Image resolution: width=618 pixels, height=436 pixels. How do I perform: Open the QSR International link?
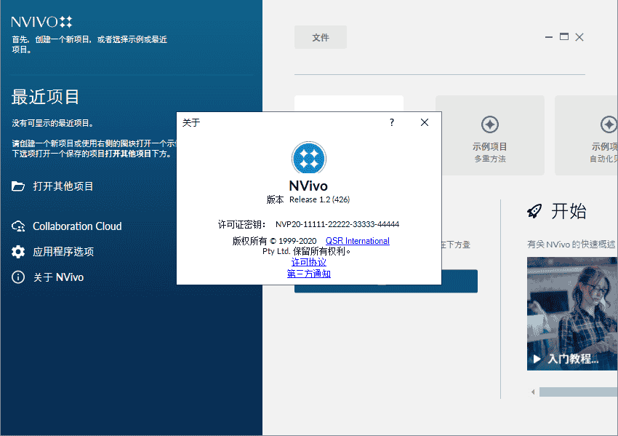pos(357,240)
